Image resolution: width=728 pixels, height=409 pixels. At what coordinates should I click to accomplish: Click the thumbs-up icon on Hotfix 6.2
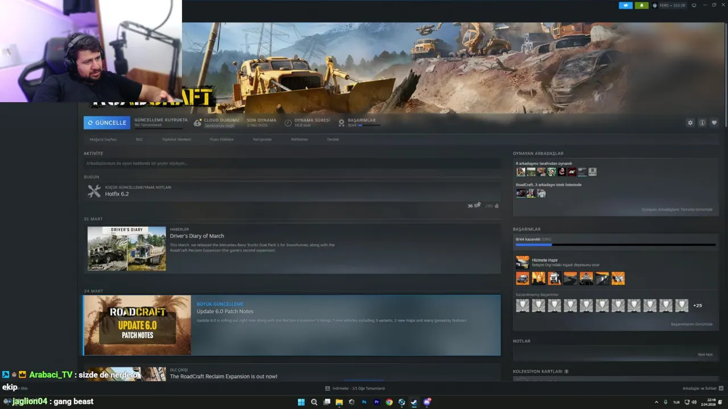coord(497,206)
